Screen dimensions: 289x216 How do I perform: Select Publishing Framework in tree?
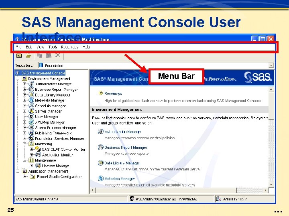point(53,133)
